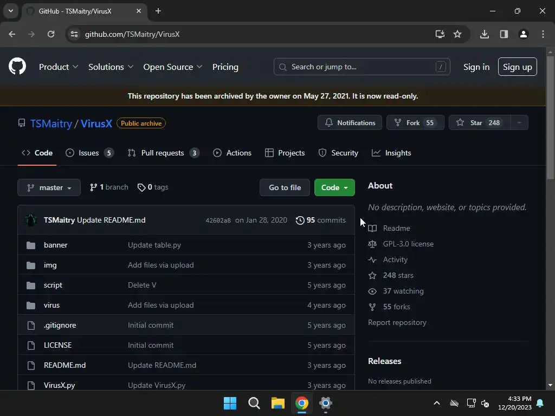Switch to the Issues tab
The width and height of the screenshot is (555, 416).
(89, 153)
